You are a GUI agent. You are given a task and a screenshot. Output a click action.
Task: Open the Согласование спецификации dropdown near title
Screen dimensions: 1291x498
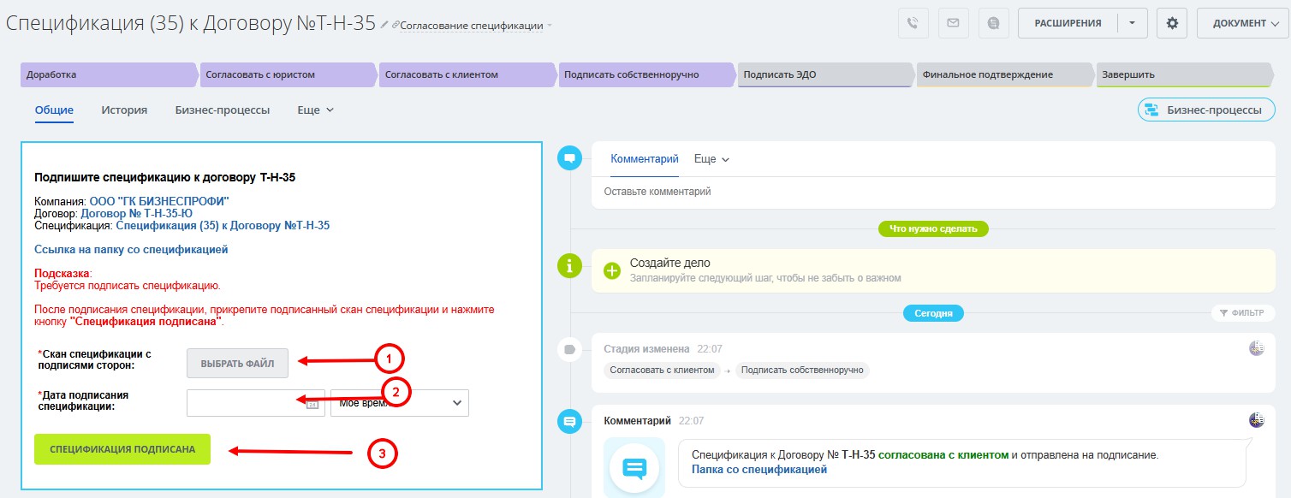(472, 26)
